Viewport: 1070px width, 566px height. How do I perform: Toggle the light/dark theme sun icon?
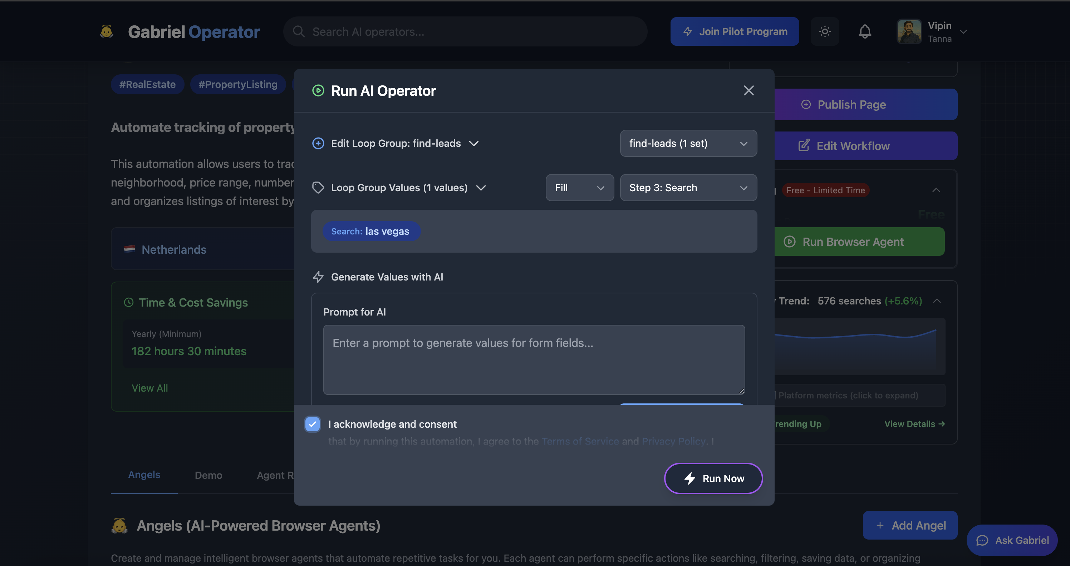click(x=825, y=31)
